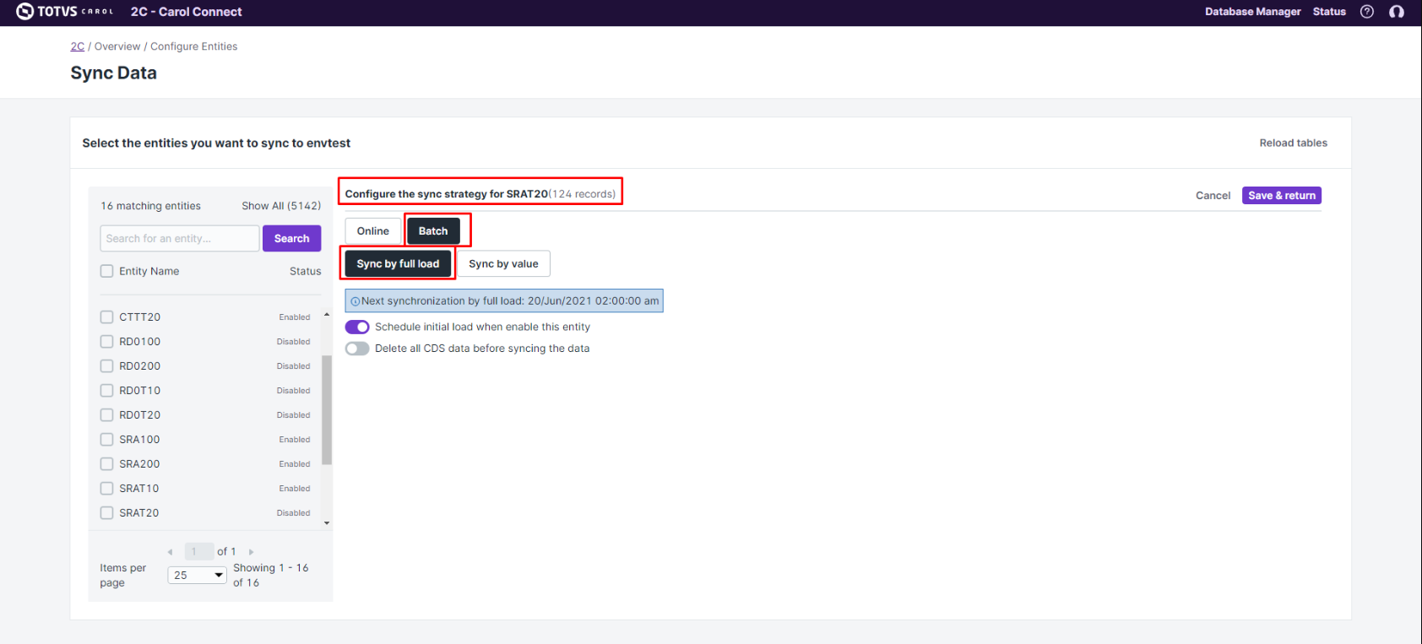Check the SRAT20 entity checkbox
The image size is (1422, 644).
[107, 513]
